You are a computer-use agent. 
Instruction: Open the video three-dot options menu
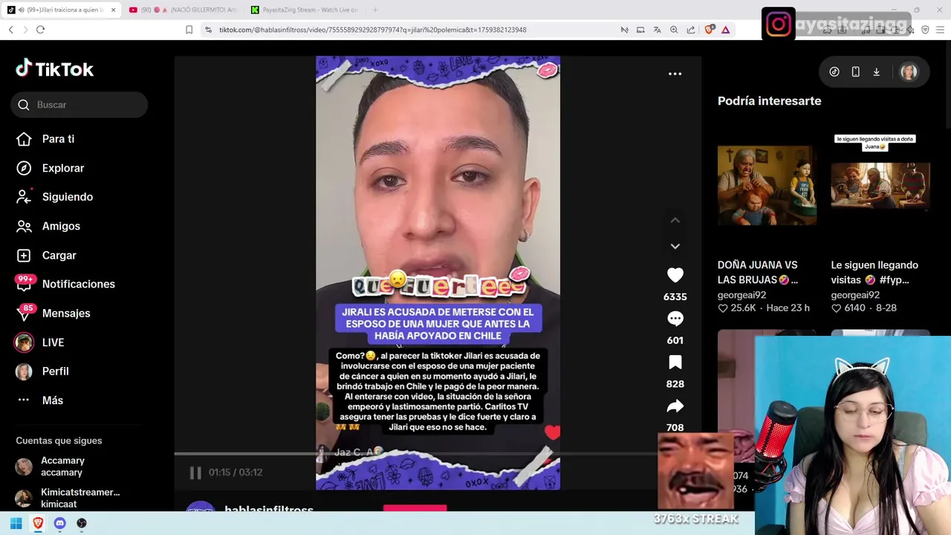click(x=675, y=74)
